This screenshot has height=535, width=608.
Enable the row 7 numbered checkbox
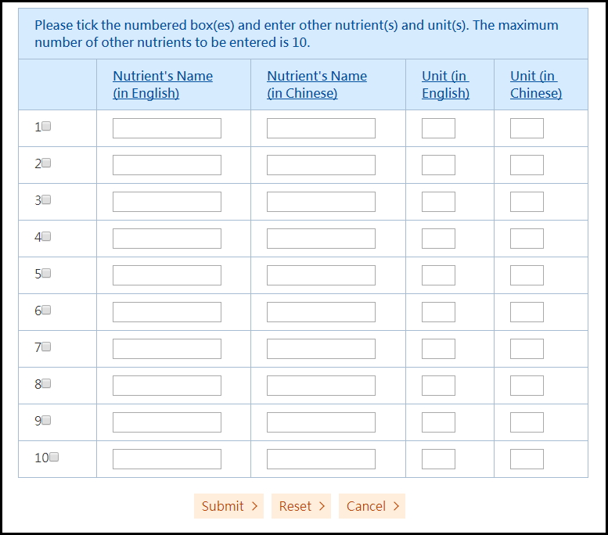click(46, 347)
